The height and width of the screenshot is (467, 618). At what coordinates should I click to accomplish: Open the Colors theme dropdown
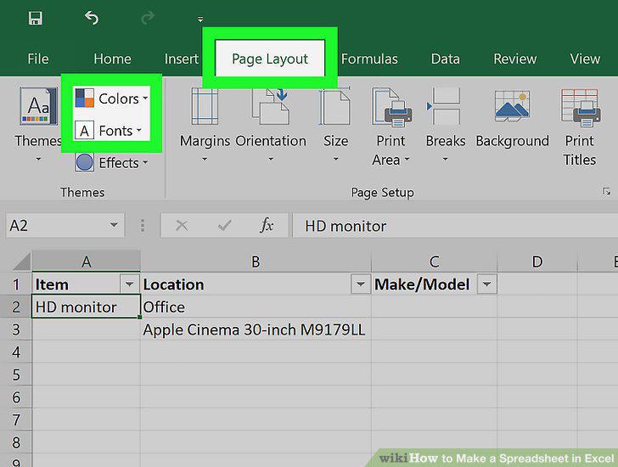tap(111, 98)
